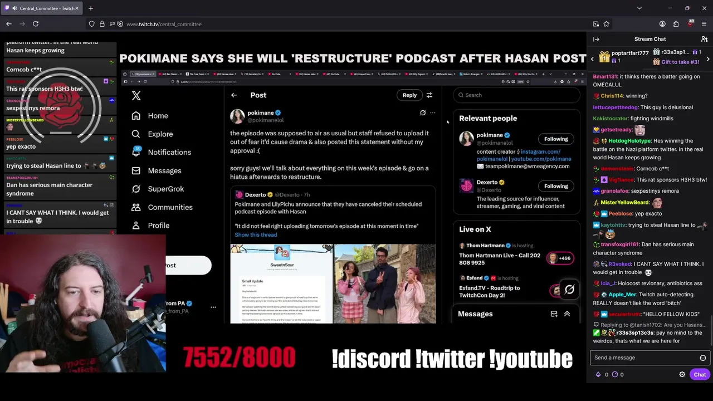The width and height of the screenshot is (713, 401).
Task: Open SuperGrok in streamed X sidebar
Action: (158, 189)
